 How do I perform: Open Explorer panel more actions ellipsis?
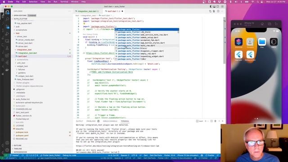(69, 11)
